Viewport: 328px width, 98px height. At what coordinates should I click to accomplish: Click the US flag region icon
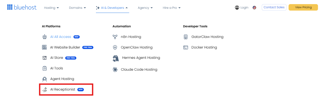tap(254, 8)
